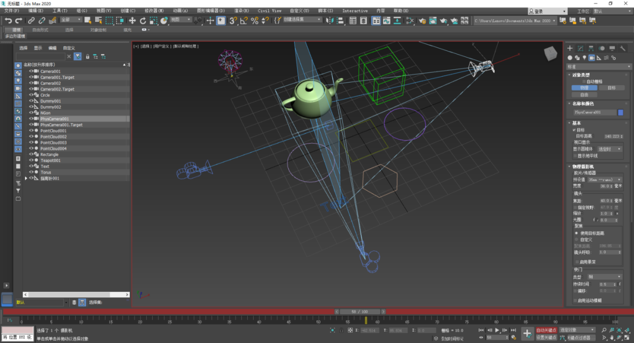Select the Lights category in Create panel
Viewport: 634px width, 343px height.
pyautogui.click(x=584, y=58)
